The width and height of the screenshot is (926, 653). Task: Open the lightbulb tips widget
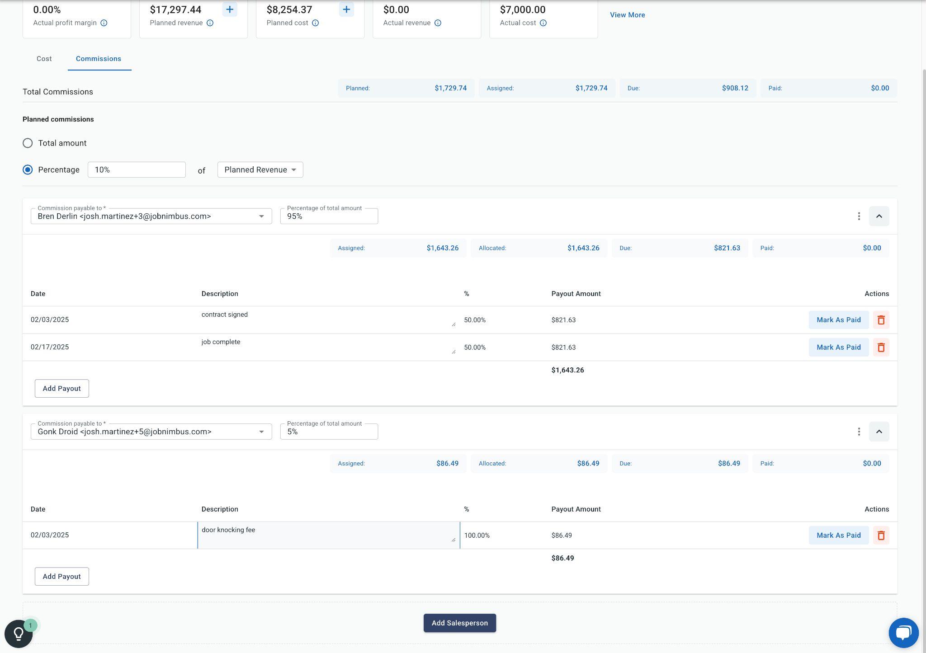19,634
